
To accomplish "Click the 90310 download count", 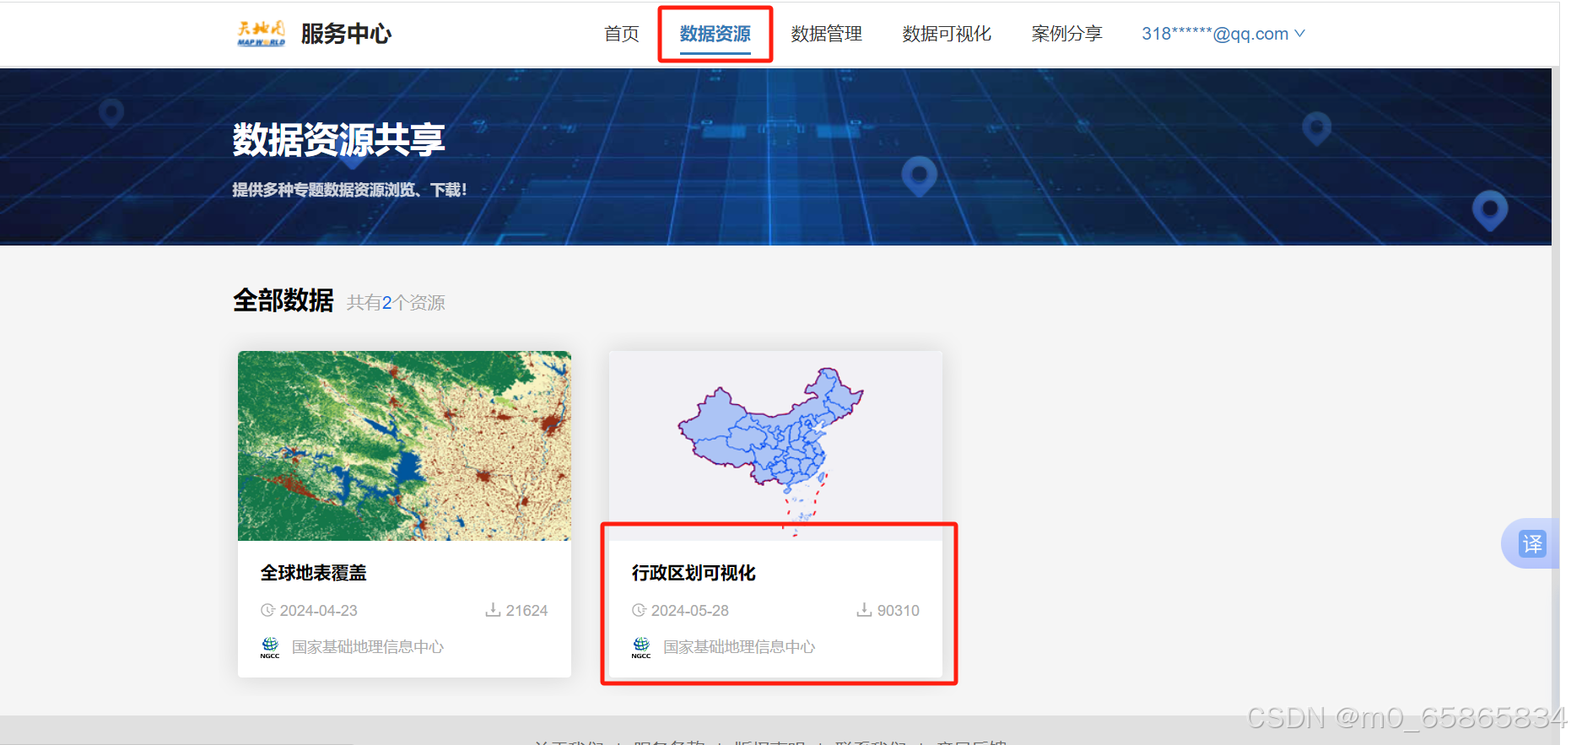I will (x=898, y=610).
